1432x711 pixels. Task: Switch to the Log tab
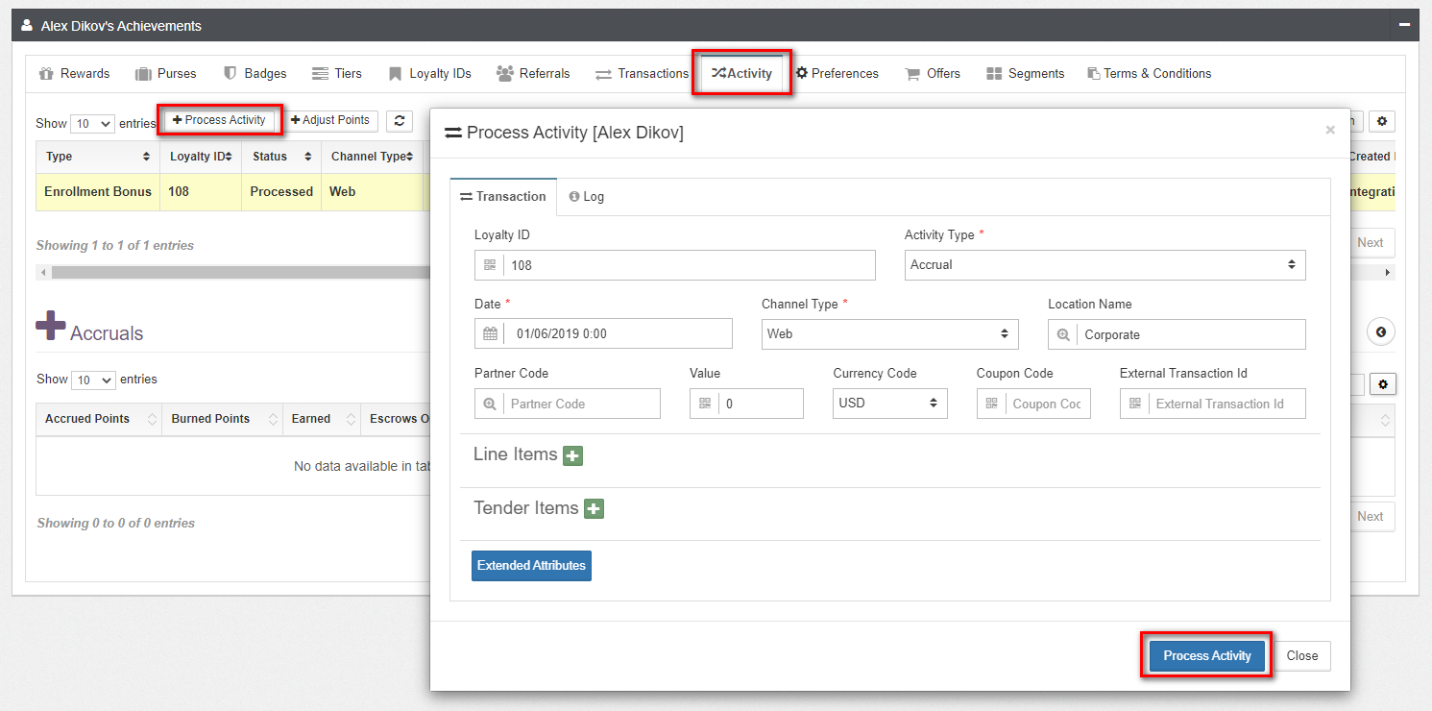tap(587, 197)
